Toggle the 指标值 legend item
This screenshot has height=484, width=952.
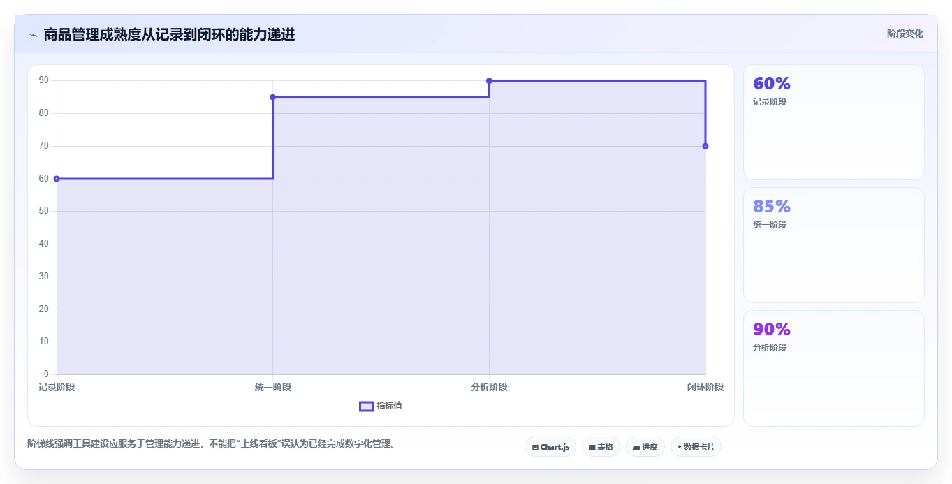[381, 406]
